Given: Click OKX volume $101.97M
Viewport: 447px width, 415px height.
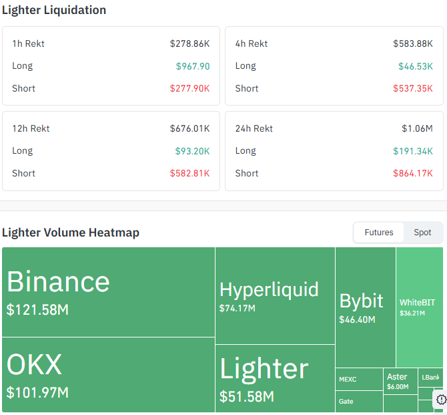Looking at the screenshot, I should (37, 392).
